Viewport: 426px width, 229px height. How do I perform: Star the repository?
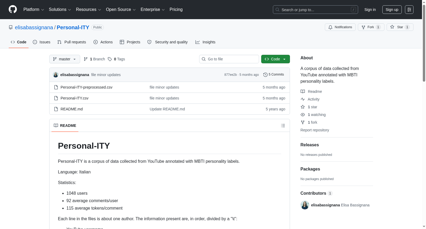click(400, 27)
